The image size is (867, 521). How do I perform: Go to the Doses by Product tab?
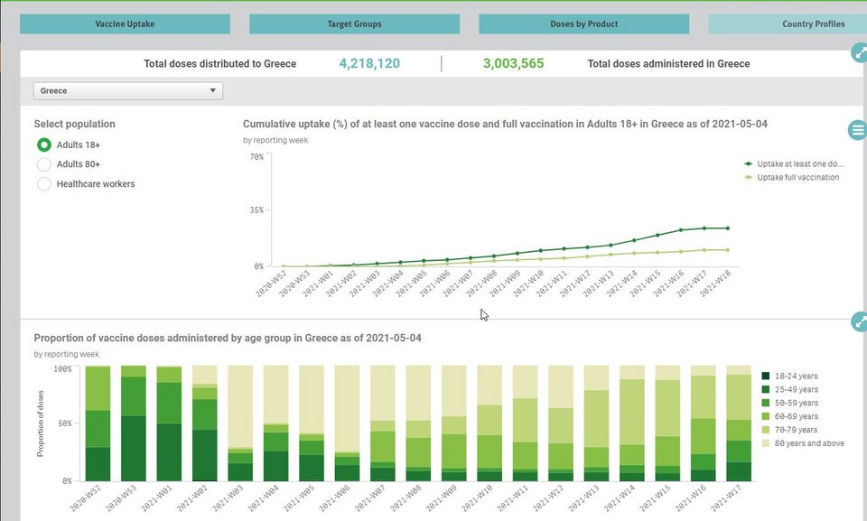point(583,24)
